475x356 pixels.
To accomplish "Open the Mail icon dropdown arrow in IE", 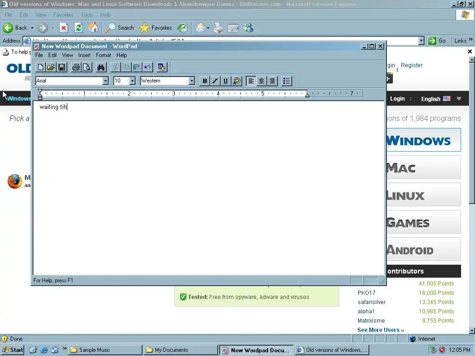I will (x=208, y=28).
